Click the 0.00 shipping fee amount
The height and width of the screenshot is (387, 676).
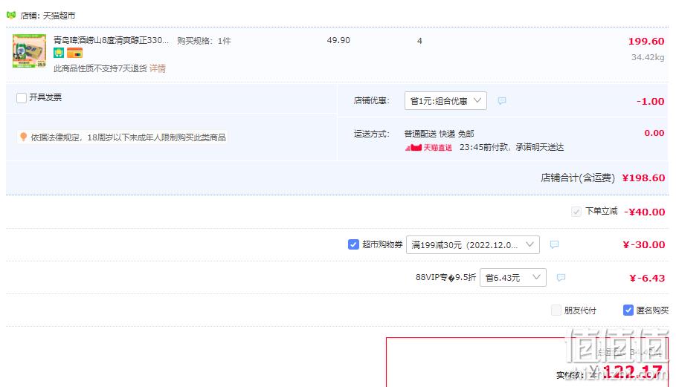pyautogui.click(x=654, y=133)
